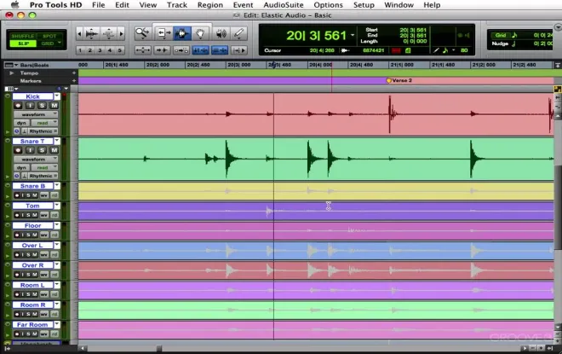
Task: Toggle Tab to Transients button
Action: tap(162, 50)
